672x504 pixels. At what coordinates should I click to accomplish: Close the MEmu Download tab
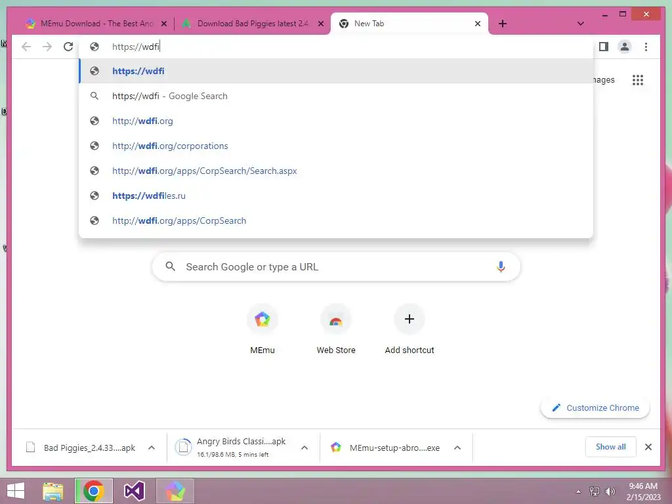pyautogui.click(x=163, y=24)
